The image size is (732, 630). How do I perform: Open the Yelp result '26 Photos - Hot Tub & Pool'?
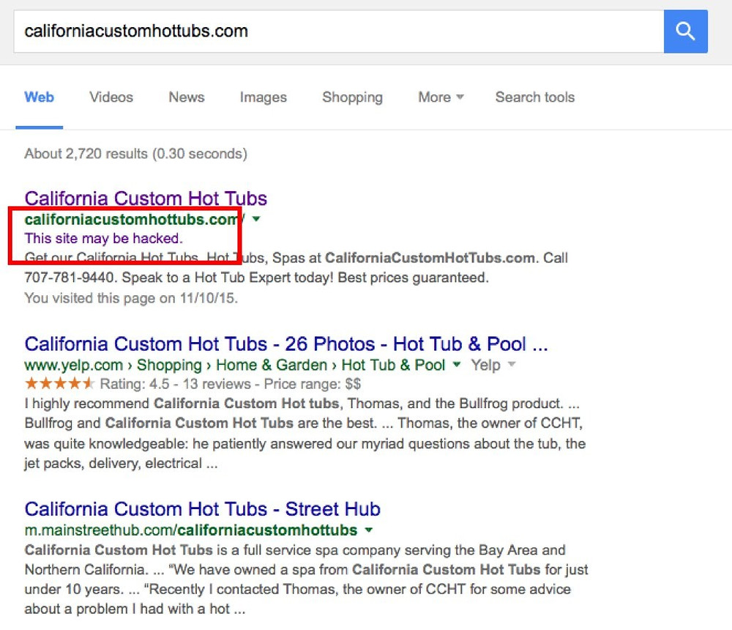click(285, 344)
